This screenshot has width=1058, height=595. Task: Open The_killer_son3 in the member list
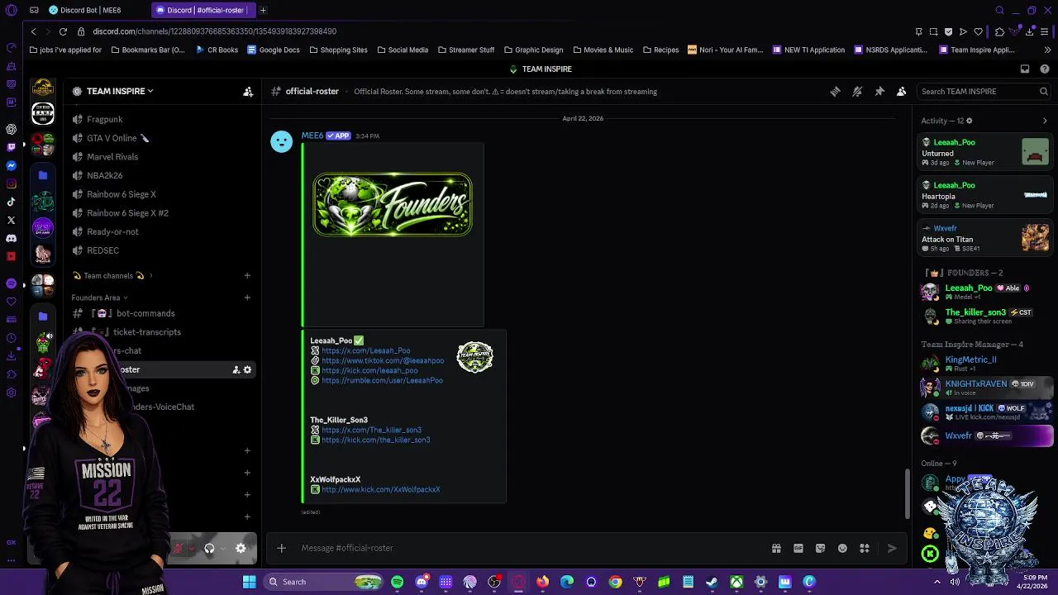pos(985,316)
